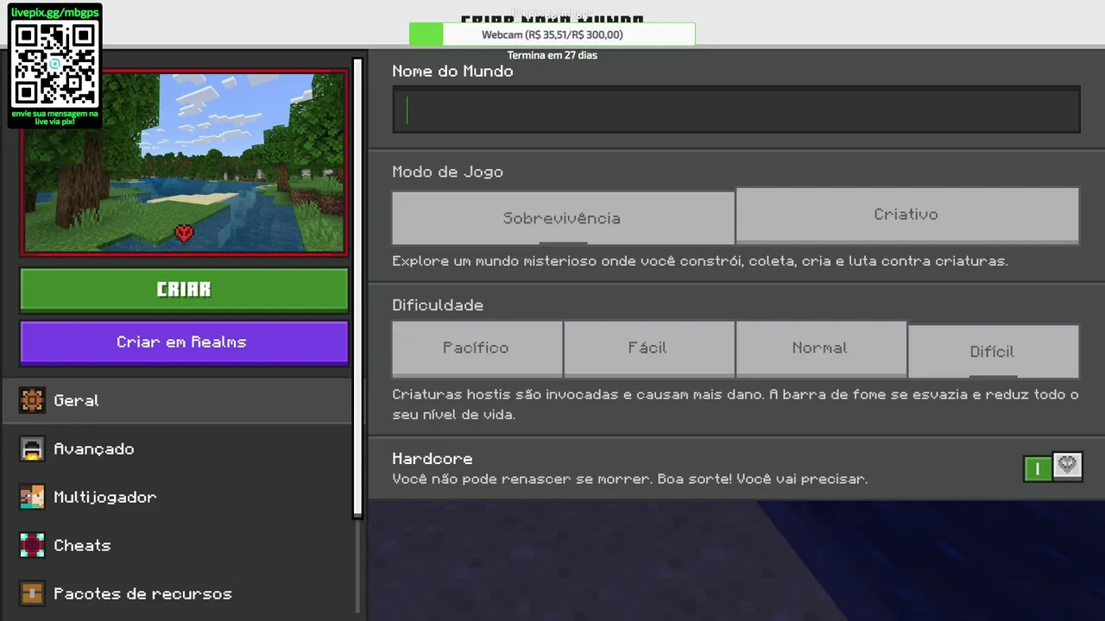This screenshot has height=621, width=1105.
Task: Set difficulty to Normal
Action: [820, 348]
